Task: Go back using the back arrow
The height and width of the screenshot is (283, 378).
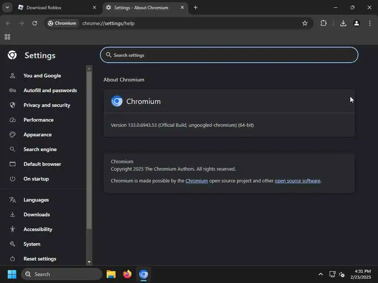Action: click(x=8, y=23)
